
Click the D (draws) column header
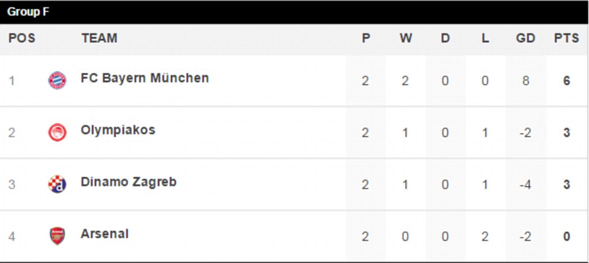tap(445, 39)
